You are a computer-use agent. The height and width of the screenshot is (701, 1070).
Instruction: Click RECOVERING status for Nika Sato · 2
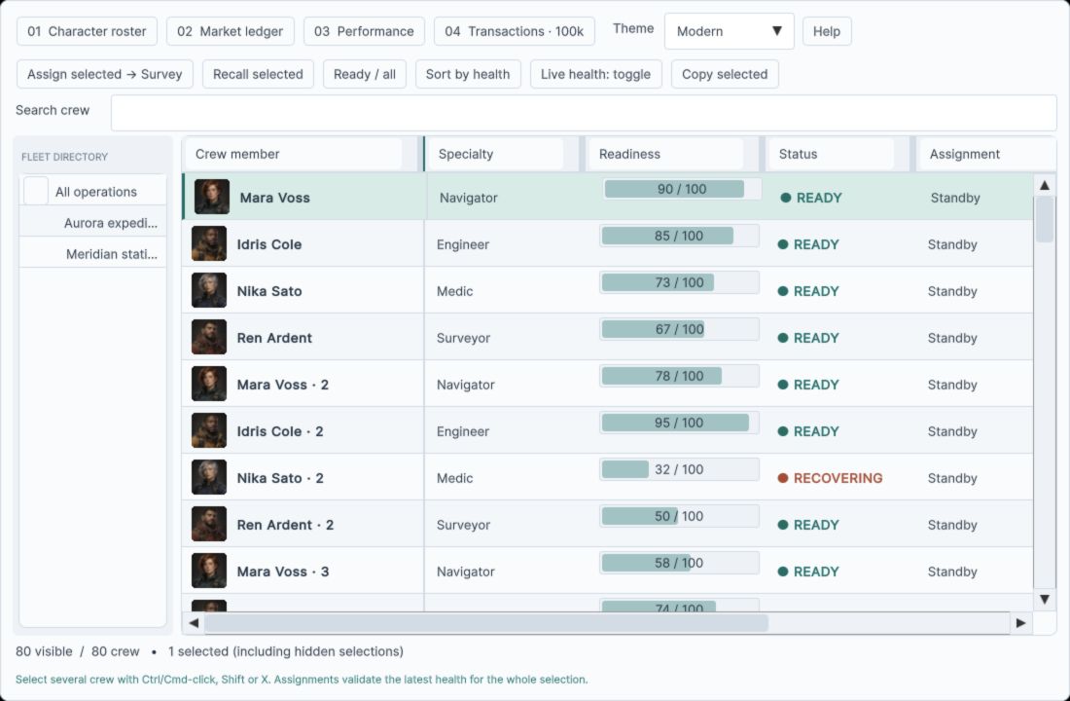[831, 478]
